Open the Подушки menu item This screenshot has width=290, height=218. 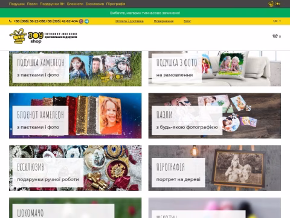click(x=17, y=4)
